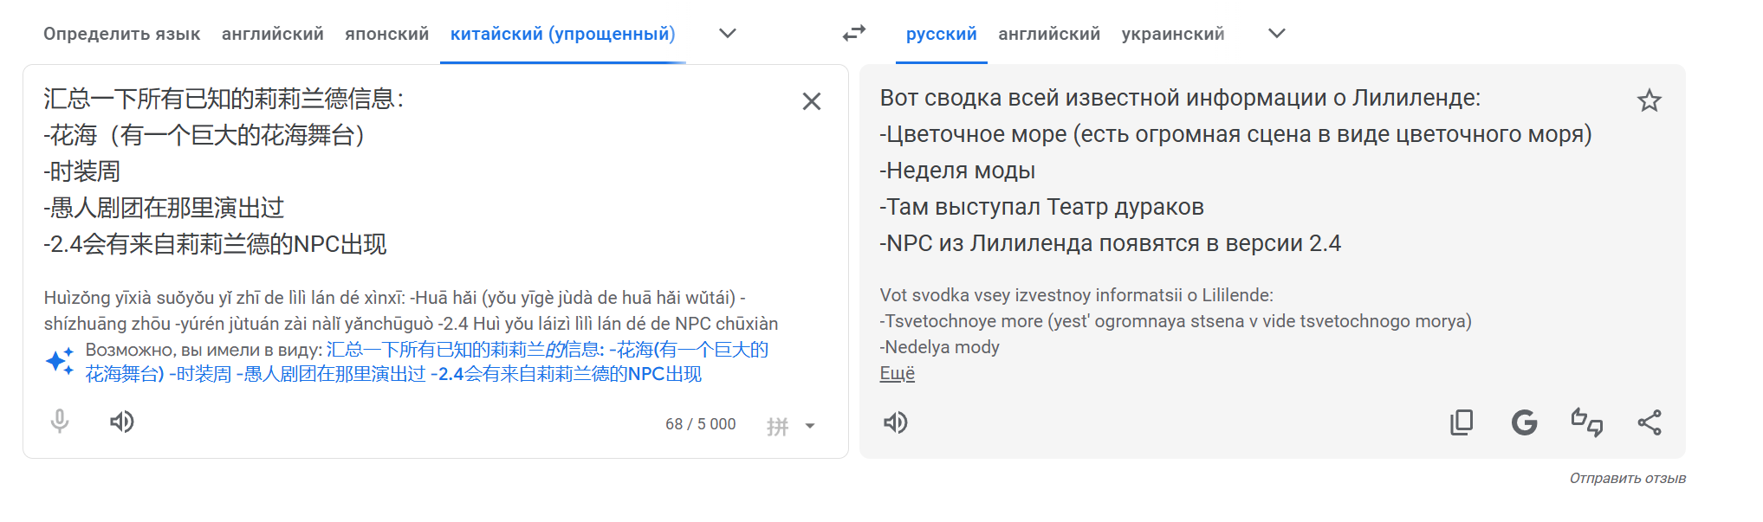Screen dimensions: 1763x522
Task: Open the handwriting input tool
Action: [x=778, y=426]
